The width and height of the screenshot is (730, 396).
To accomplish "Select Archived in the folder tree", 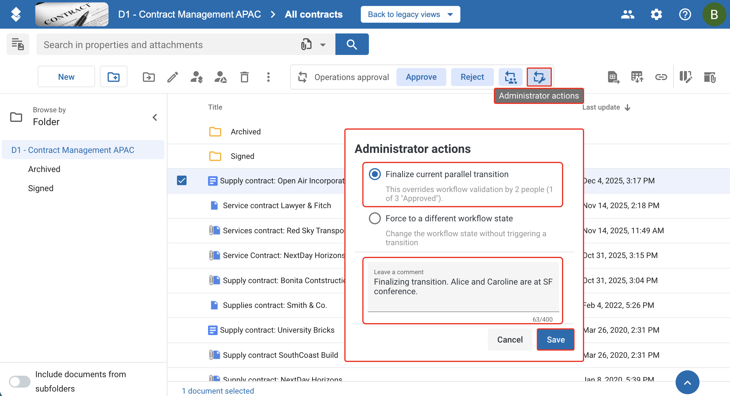I will (x=44, y=169).
